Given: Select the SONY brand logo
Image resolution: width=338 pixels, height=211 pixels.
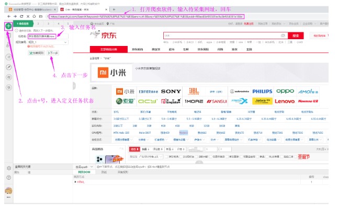Looking at the screenshot, I should (x=171, y=91).
